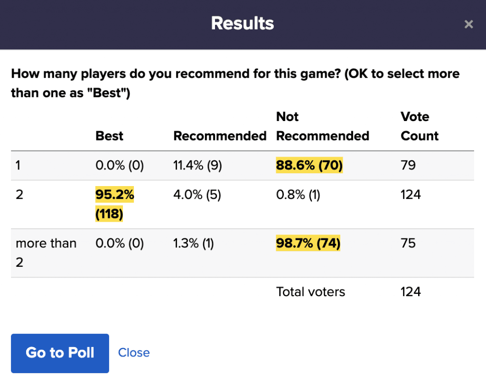This screenshot has width=486, height=375.
Task: Select the Best column header
Action: [109, 136]
